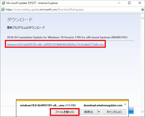Click the windows10.0-kb4093105-x86 .msu download link
This screenshot has width=145, height=117.
click(x=55, y=44)
